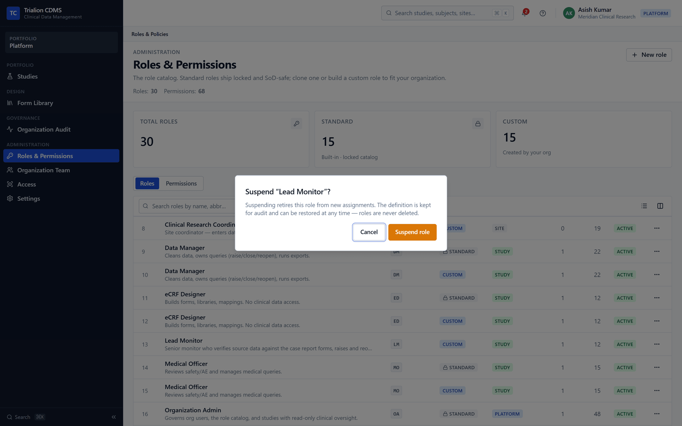
Task: Open Roles & Permissions in the sidebar
Action: tap(61, 156)
